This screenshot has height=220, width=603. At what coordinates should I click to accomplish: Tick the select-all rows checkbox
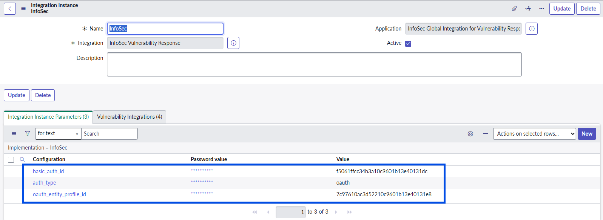[x=11, y=160]
